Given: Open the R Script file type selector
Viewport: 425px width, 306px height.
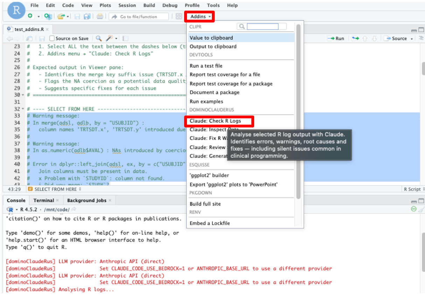Looking at the screenshot, I should click(413, 189).
